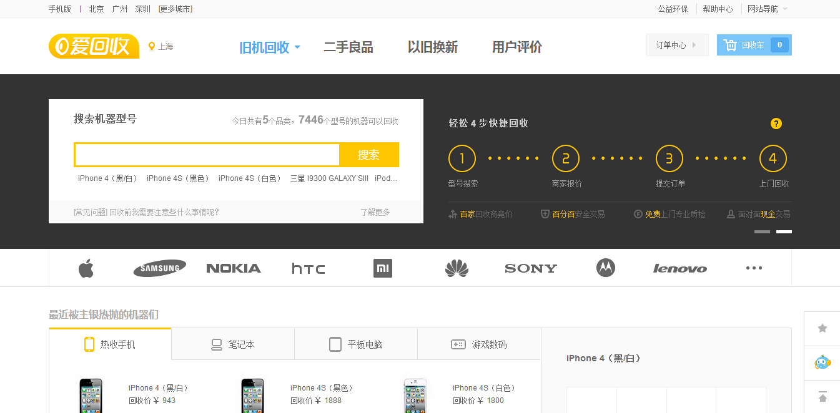Select the first gray carousel indicator

point(762,231)
